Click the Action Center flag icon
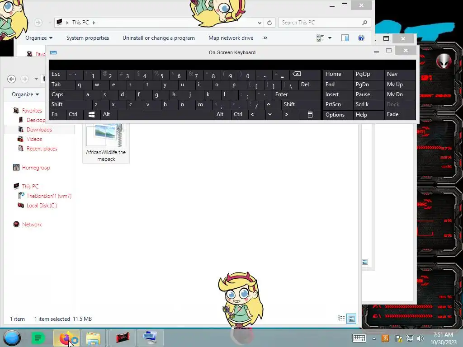Image resolution: width=463 pixels, height=347 pixels. point(398,338)
